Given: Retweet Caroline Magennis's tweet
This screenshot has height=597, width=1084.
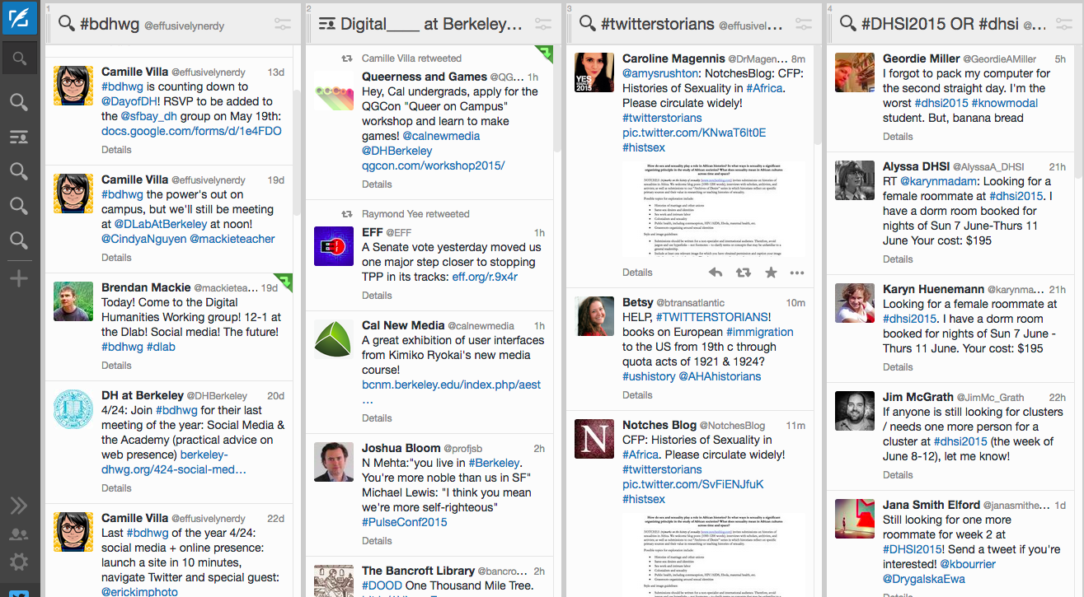Looking at the screenshot, I should tap(743, 273).
